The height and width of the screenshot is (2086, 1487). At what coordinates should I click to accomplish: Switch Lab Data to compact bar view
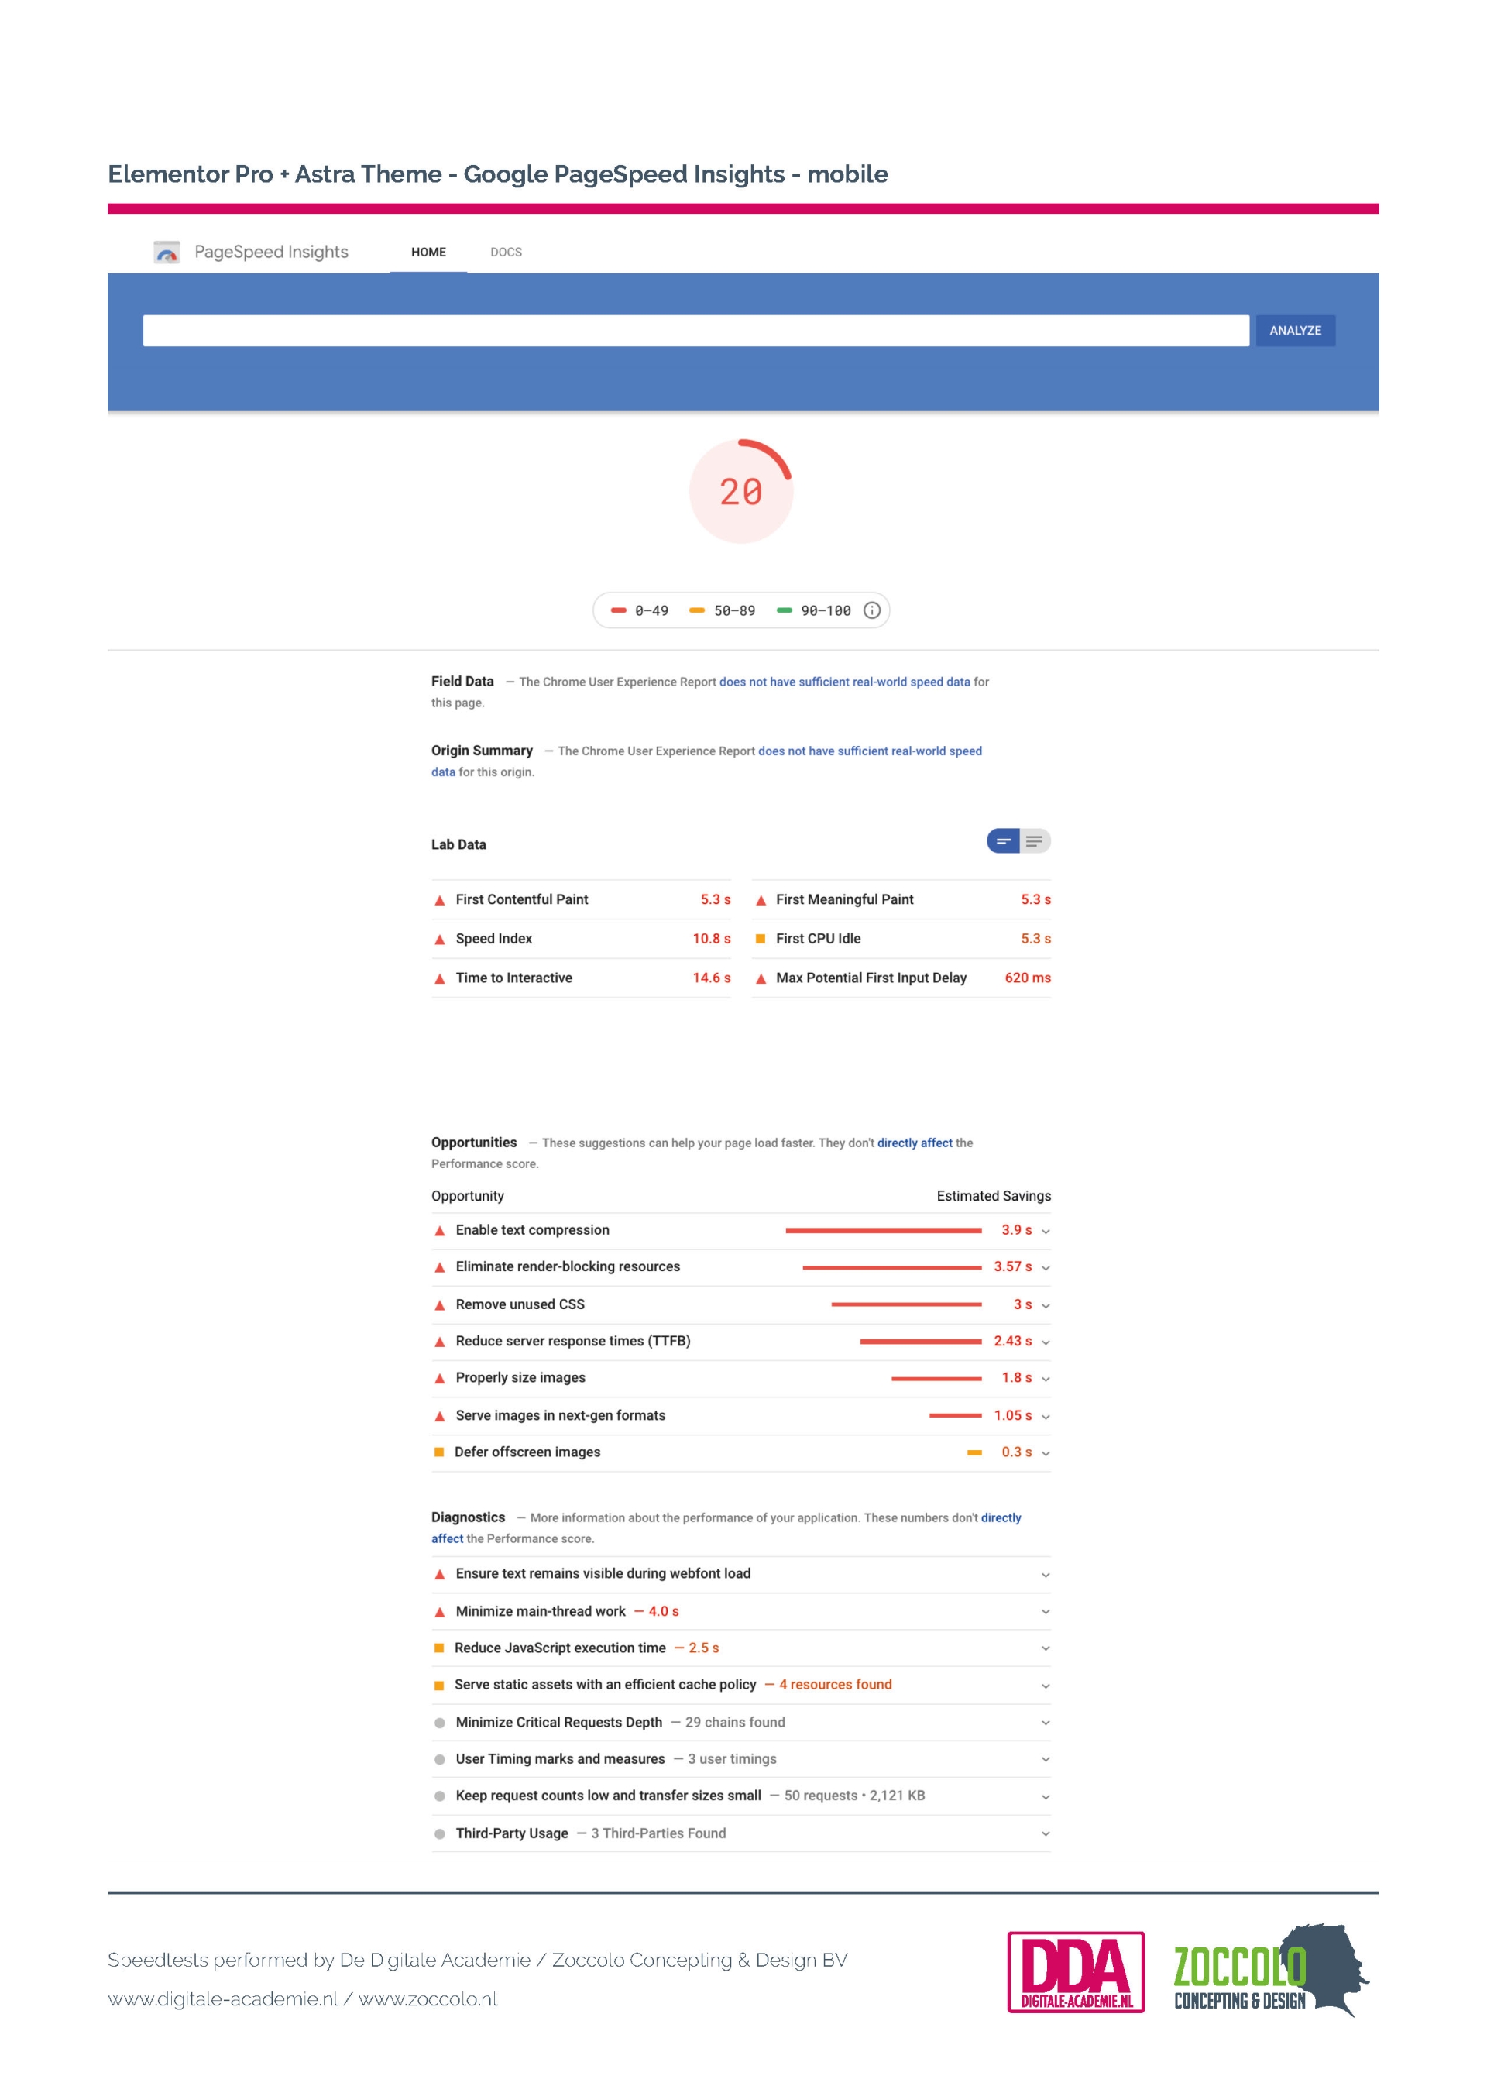pos(1003,840)
